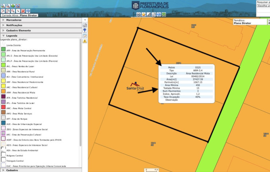This screenshot has height=172, width=270.
Task: Choose the select-by-point tool
Action: point(18,11)
